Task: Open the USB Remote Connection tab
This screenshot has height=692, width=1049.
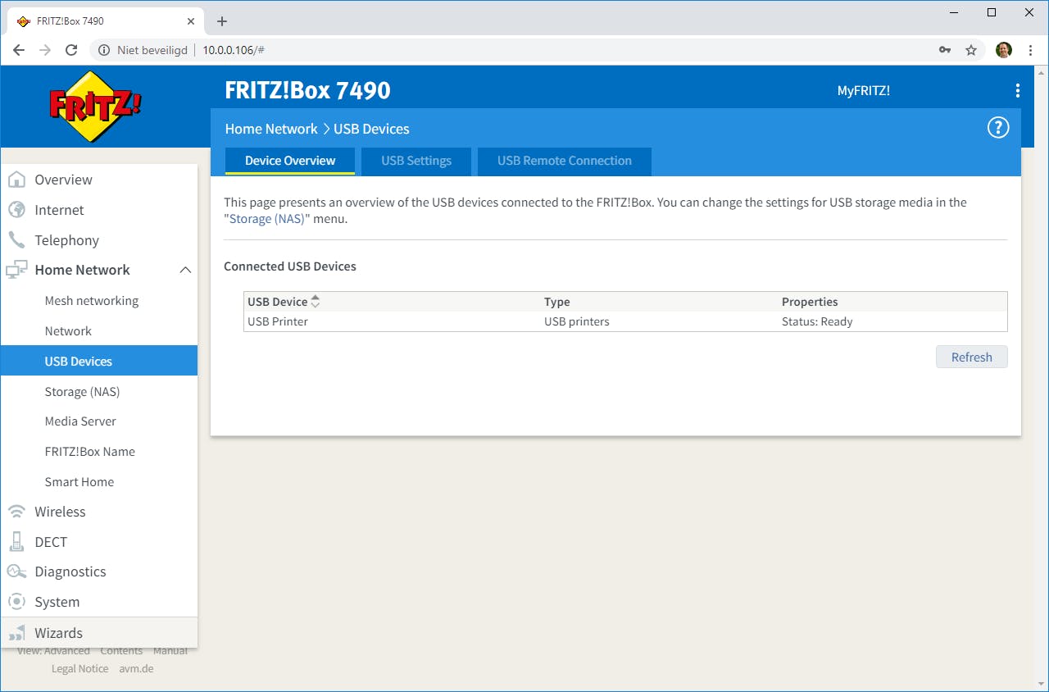Action: 564,161
